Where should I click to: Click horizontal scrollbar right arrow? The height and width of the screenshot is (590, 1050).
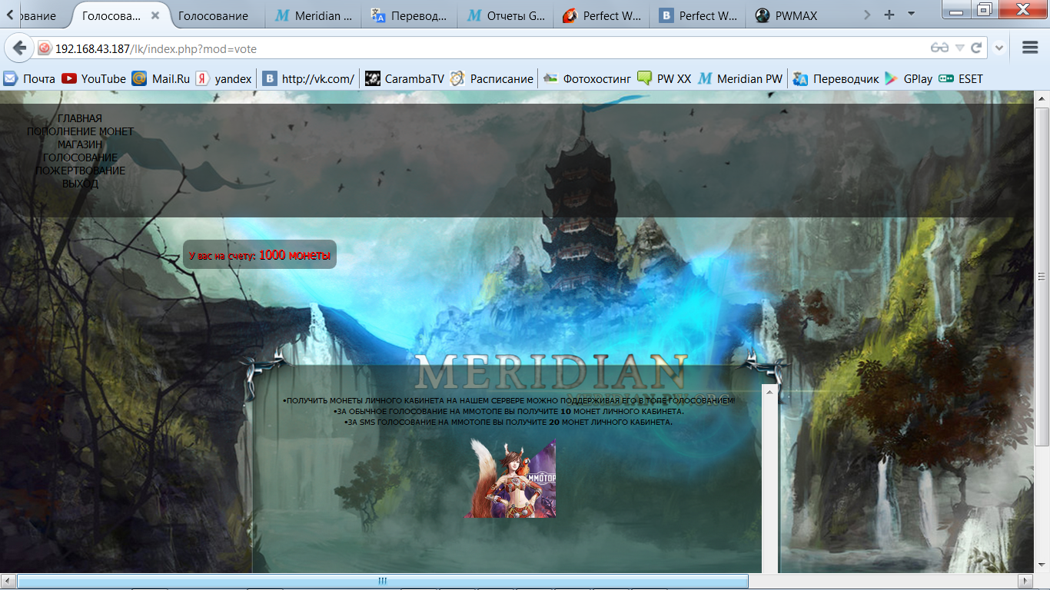point(1025,581)
